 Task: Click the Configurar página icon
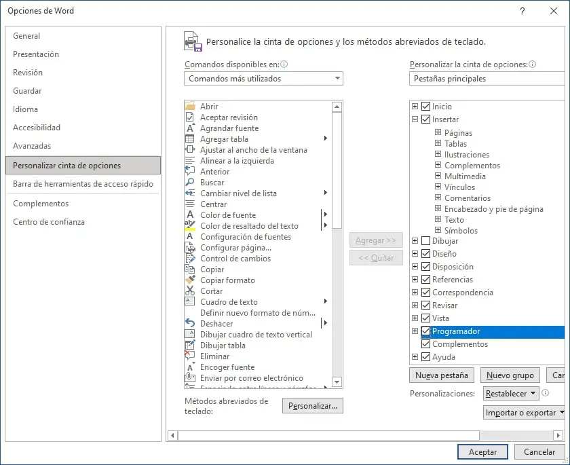[190, 248]
